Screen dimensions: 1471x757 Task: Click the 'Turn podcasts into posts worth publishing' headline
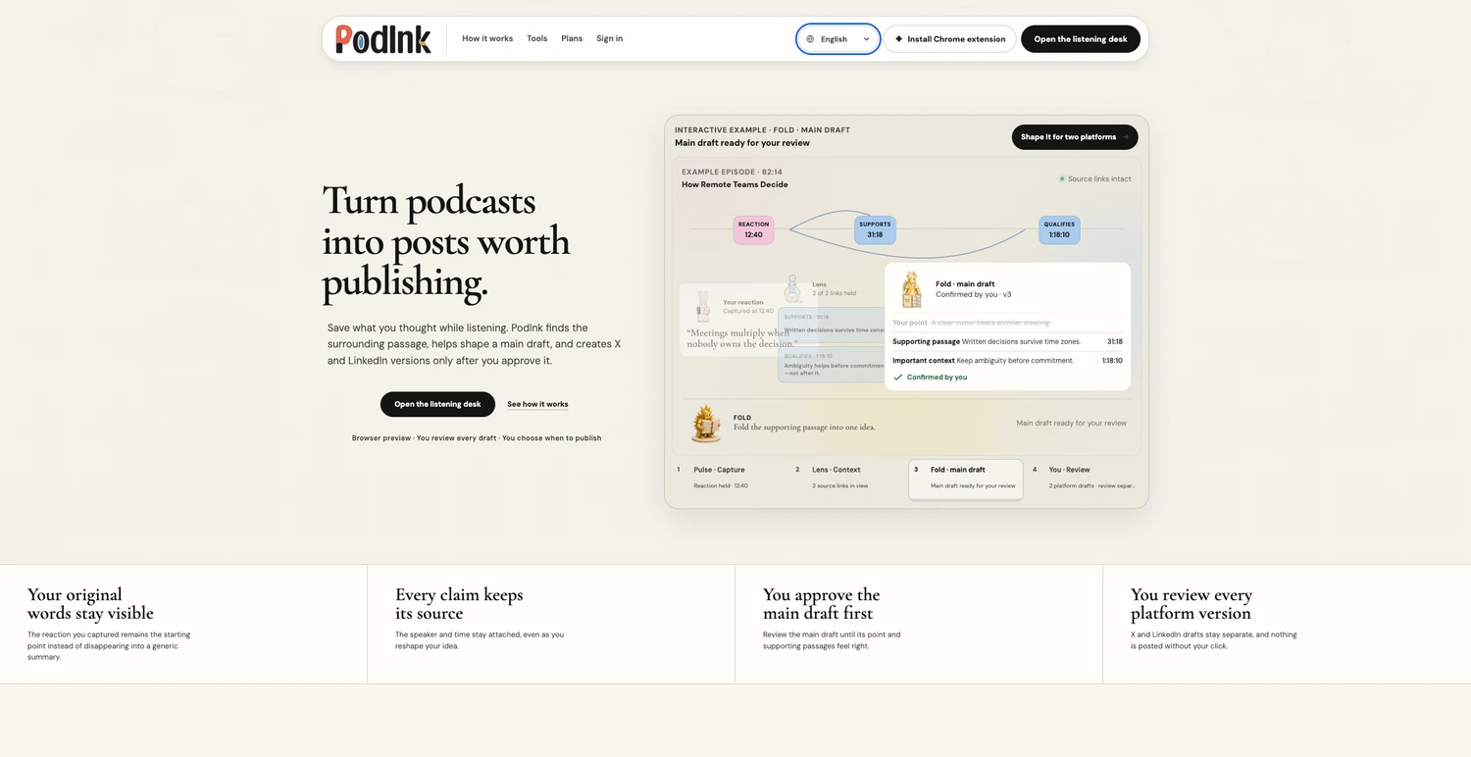click(446, 241)
